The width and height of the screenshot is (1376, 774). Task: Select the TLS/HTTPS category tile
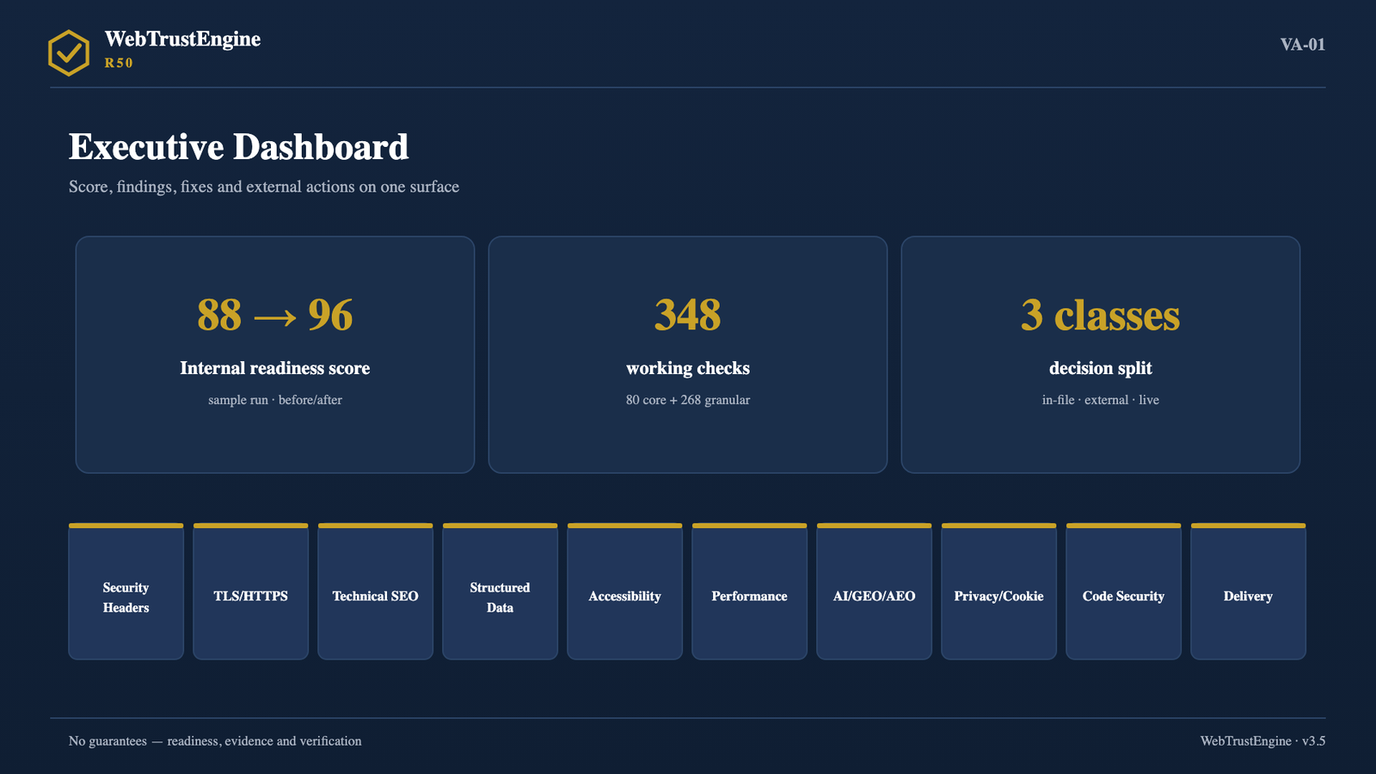(x=251, y=592)
